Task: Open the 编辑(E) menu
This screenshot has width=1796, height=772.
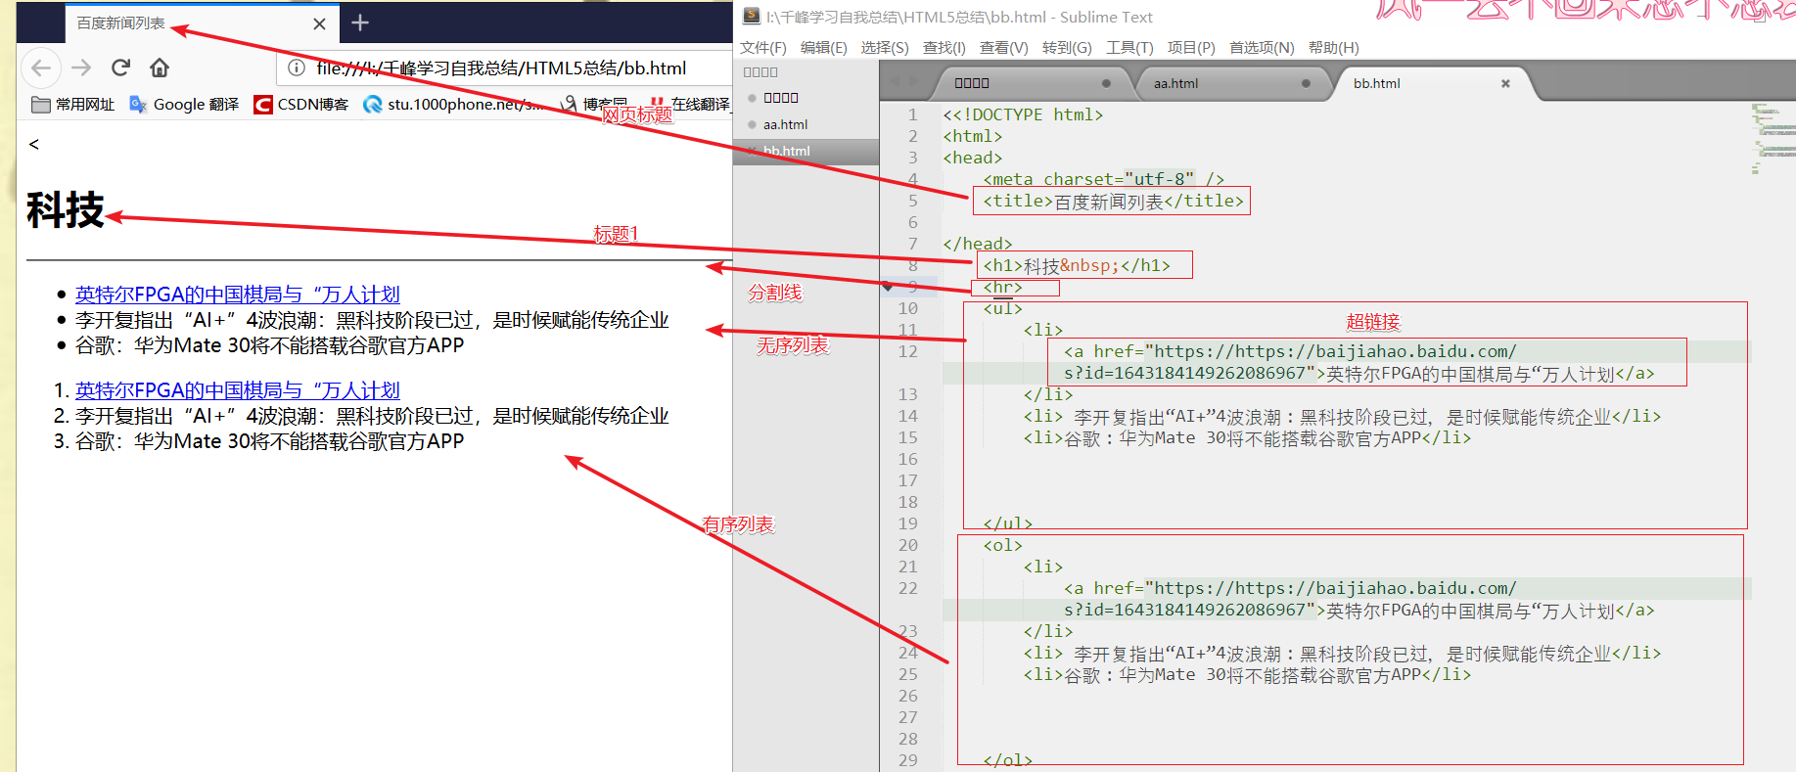Action: [823, 47]
